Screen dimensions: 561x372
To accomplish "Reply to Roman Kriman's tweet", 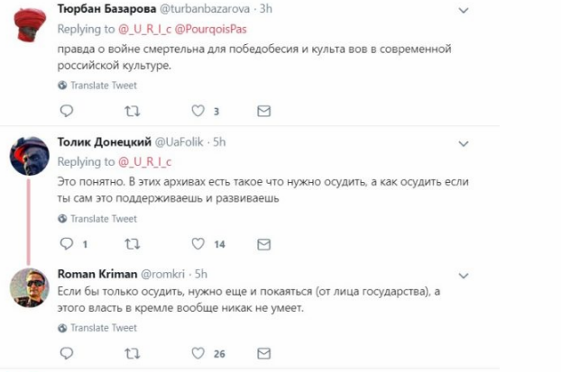I will [x=66, y=353].
